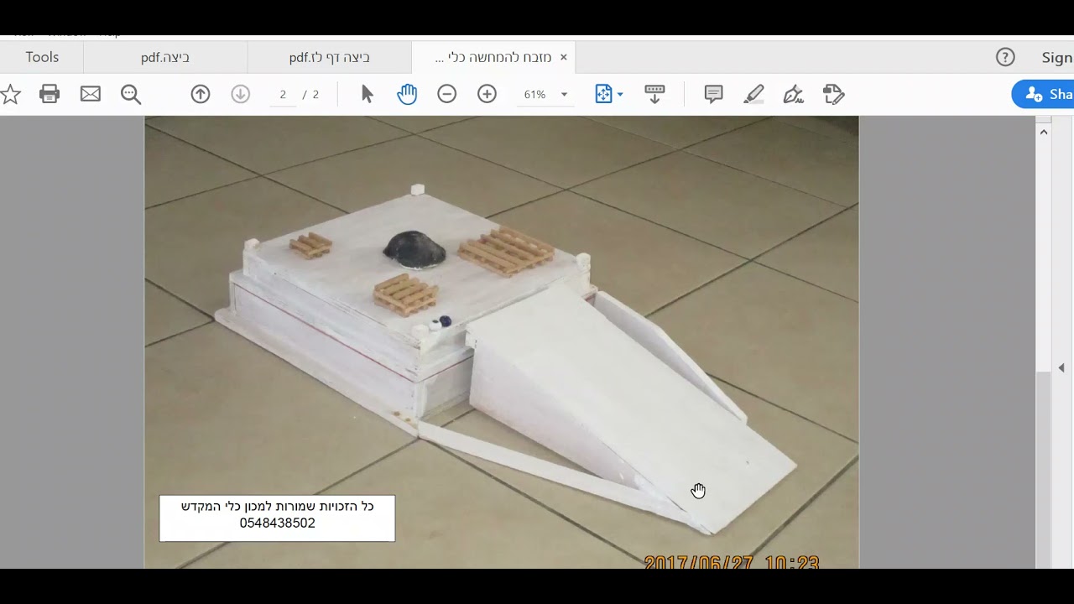The width and height of the screenshot is (1074, 604).
Task: Bookmark file with the star icon
Action: (x=10, y=94)
